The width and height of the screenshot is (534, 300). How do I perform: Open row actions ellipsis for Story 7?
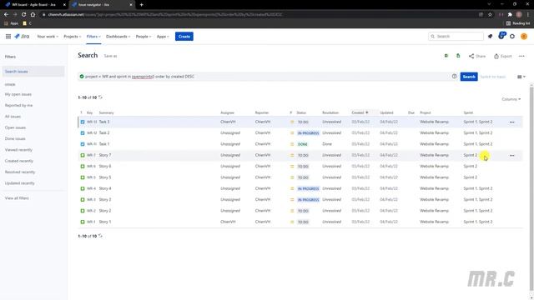[511, 156]
